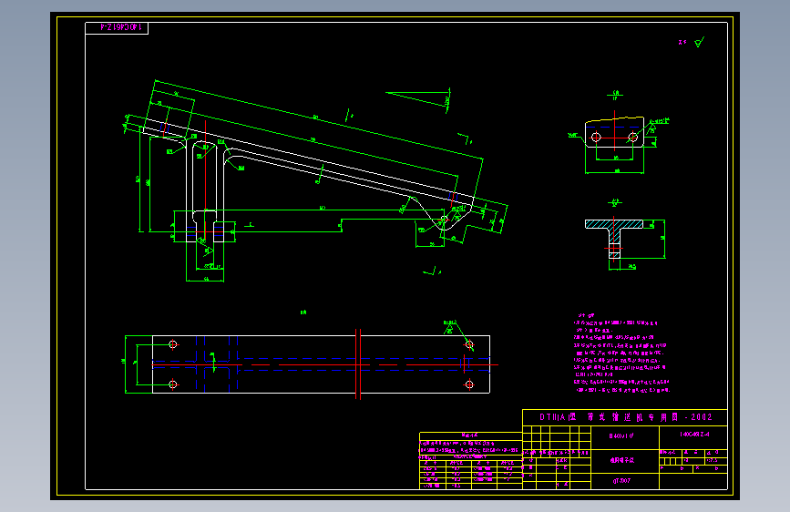Image resolution: width=790 pixels, height=512 pixels.
Task: Click the red vertical centerline of the main view's leg
Action: 205,181
